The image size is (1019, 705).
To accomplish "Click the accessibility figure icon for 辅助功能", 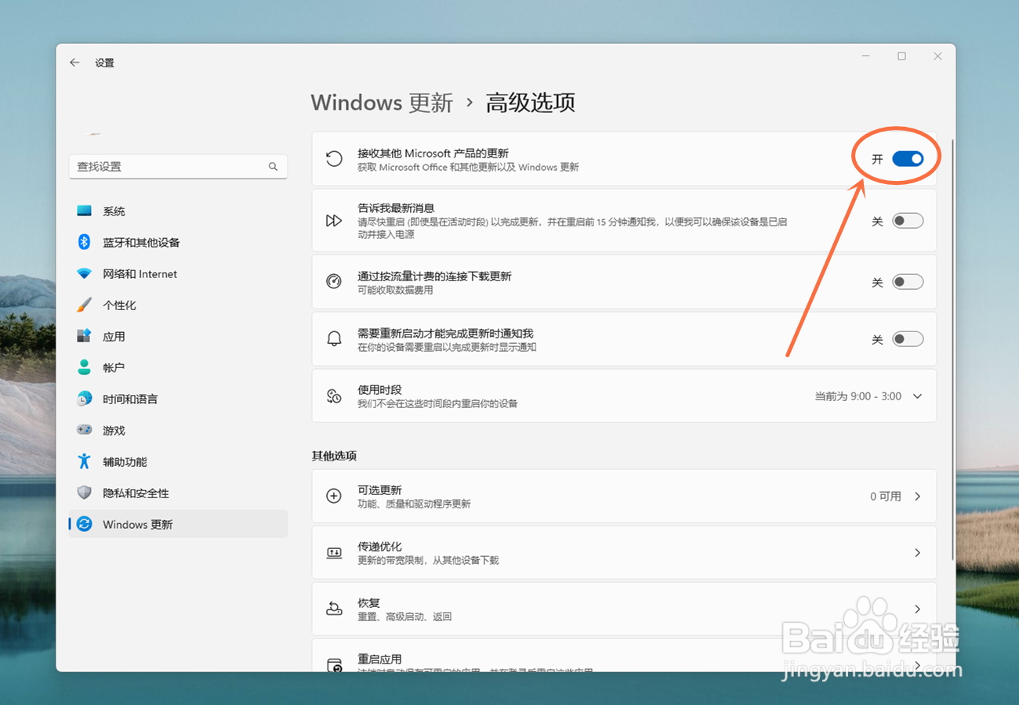I will 85,461.
